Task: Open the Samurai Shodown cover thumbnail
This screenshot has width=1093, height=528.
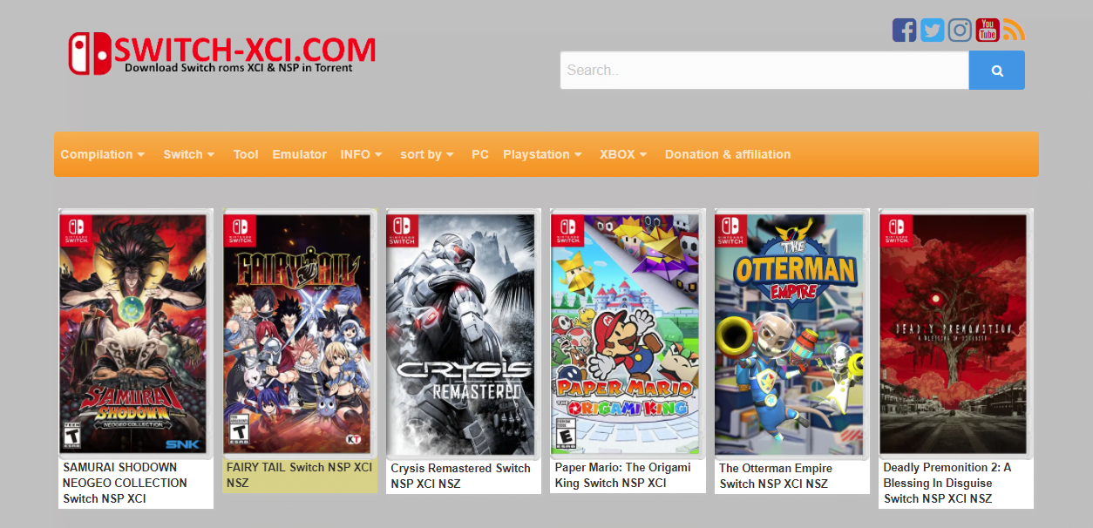Action: point(136,334)
